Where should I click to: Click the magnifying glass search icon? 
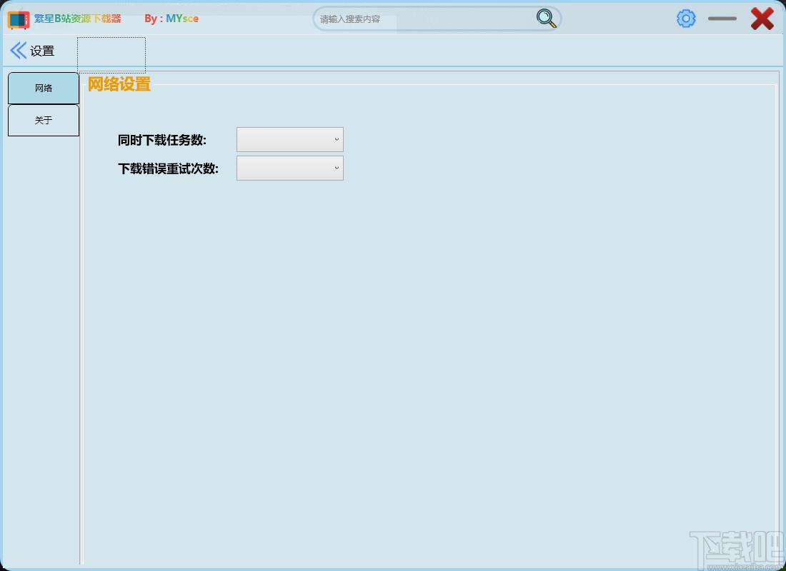tap(546, 19)
